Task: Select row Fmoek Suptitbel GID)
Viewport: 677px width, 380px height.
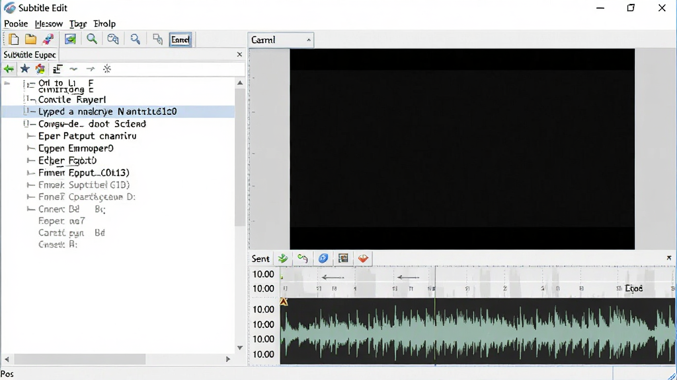Action: click(84, 185)
